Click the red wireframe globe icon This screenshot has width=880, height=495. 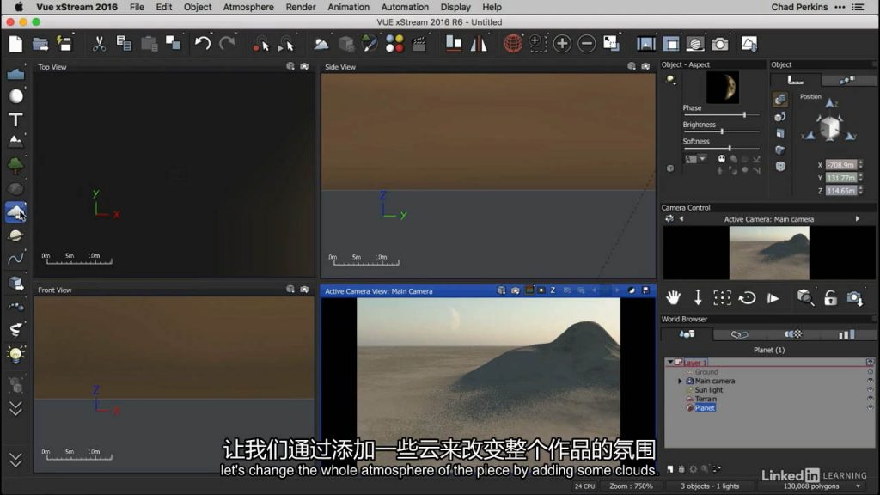[512, 43]
